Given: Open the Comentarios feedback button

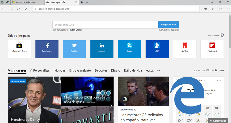Looking at the screenshot, I should [218, 121].
